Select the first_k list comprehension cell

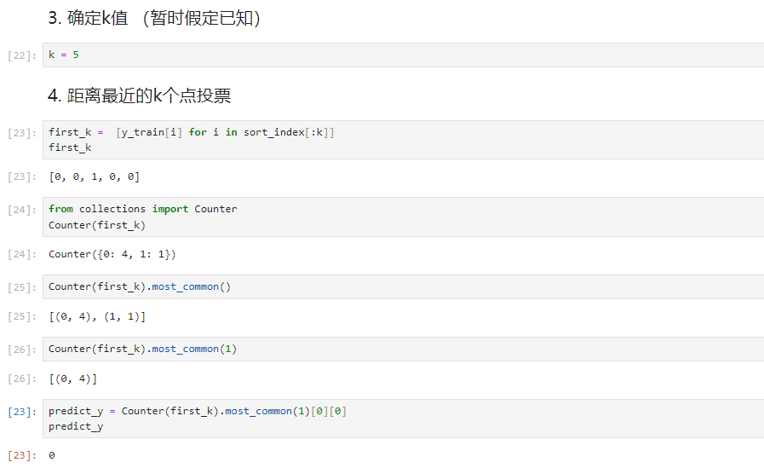404,140
